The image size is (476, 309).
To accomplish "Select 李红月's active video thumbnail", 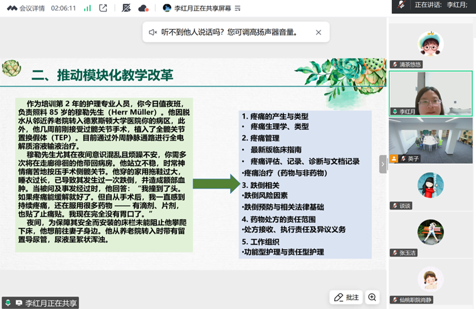I will tap(431, 93).
